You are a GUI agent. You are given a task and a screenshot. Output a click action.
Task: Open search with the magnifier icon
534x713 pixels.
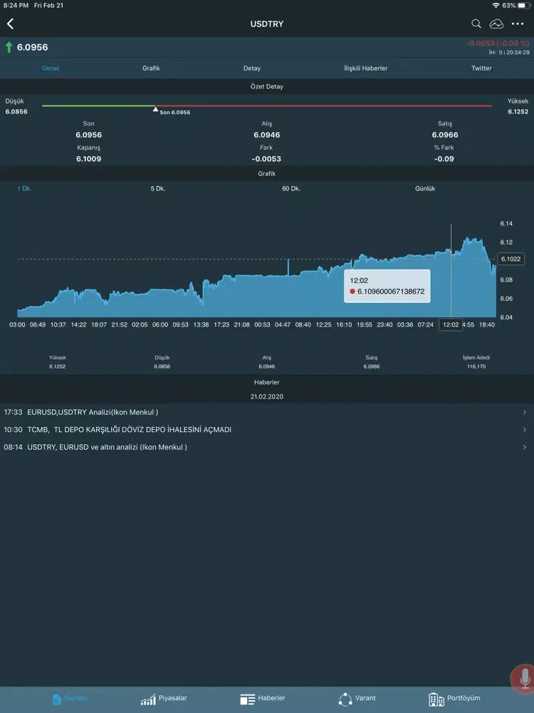tap(476, 24)
